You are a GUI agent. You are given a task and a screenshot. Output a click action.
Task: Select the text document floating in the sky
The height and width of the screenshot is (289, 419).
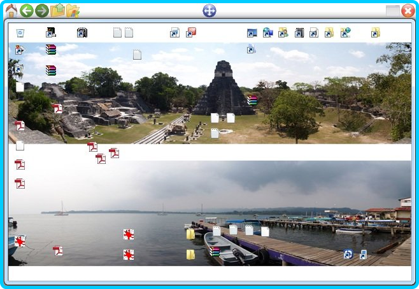137,55
